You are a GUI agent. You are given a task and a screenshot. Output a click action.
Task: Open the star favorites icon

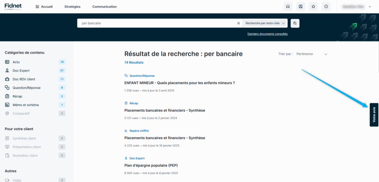(313, 7)
